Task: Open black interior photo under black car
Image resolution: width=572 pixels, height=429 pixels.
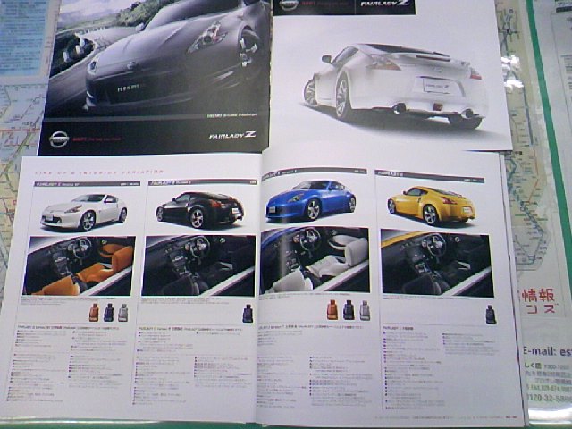Action: (x=198, y=265)
